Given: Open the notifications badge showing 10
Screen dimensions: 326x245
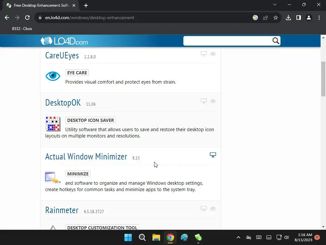Looking at the screenshot, I should click(317, 237).
